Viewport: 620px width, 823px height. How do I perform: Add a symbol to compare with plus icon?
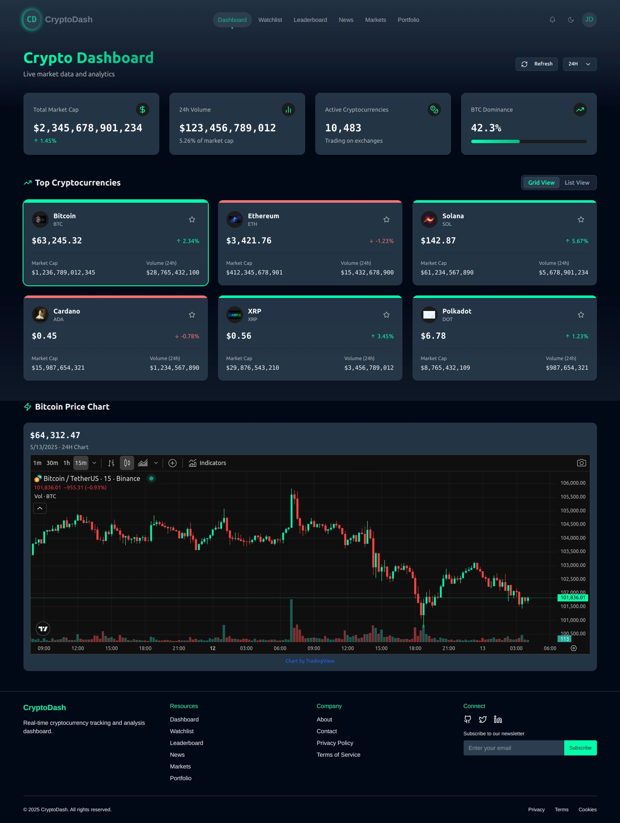(172, 463)
